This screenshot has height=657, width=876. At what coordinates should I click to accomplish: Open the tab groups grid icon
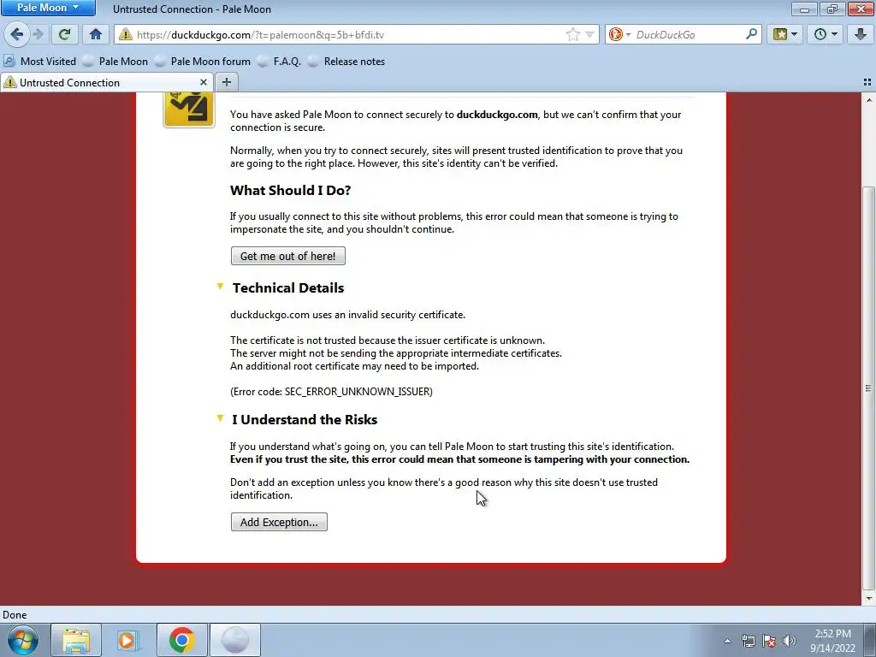[x=867, y=82]
